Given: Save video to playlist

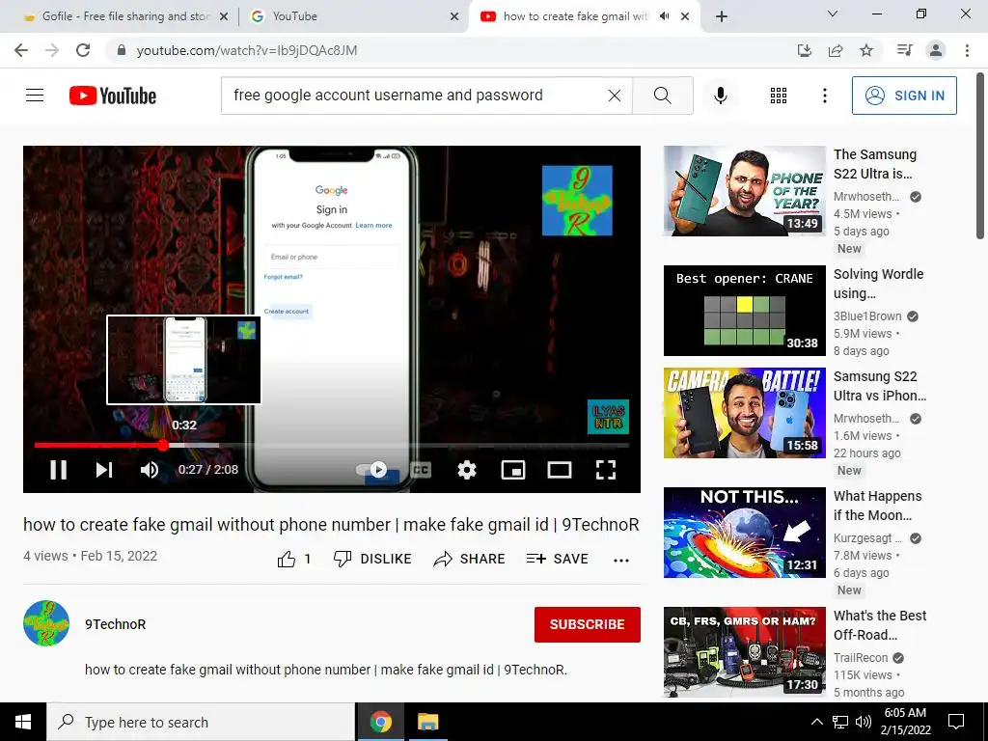Looking at the screenshot, I should [557, 559].
